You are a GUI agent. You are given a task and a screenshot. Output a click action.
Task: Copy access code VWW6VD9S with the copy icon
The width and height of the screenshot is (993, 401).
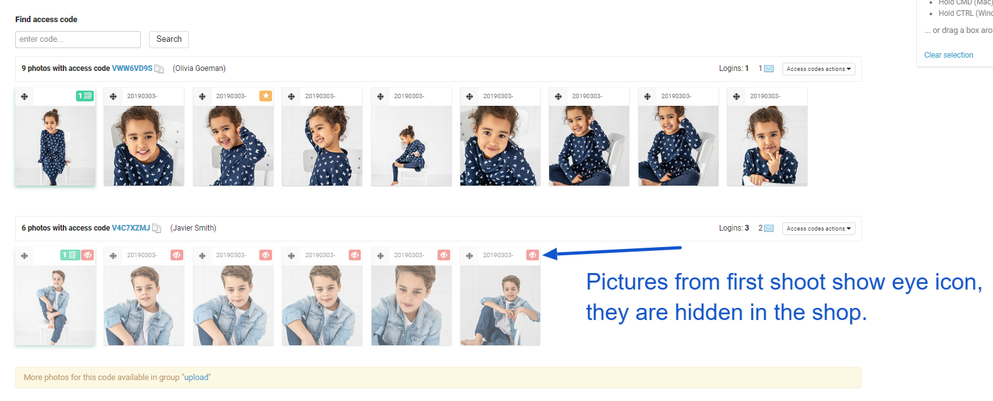point(159,69)
